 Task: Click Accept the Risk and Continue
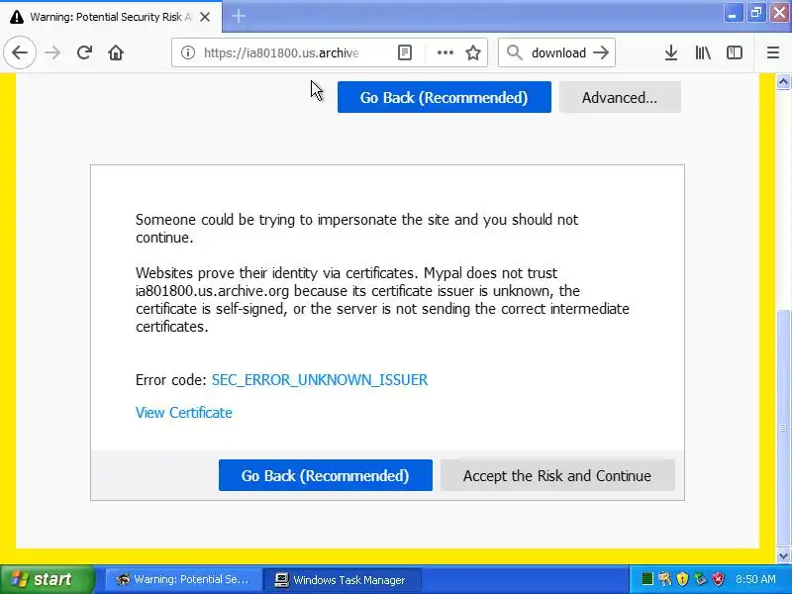(x=557, y=475)
